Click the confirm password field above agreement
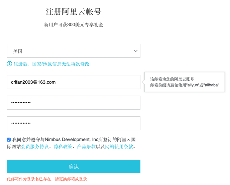Screen dimensions: 230x185 click(x=74, y=123)
